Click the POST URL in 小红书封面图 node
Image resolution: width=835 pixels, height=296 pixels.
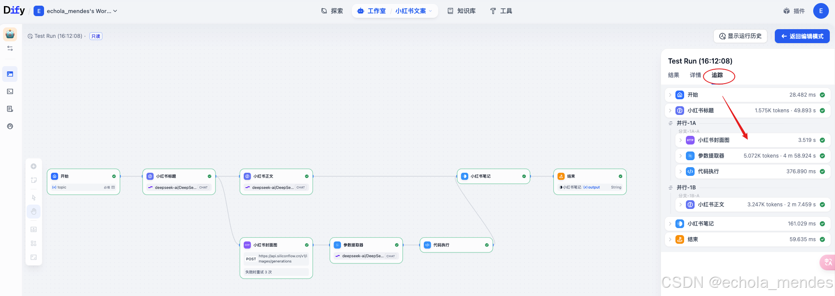coord(283,259)
